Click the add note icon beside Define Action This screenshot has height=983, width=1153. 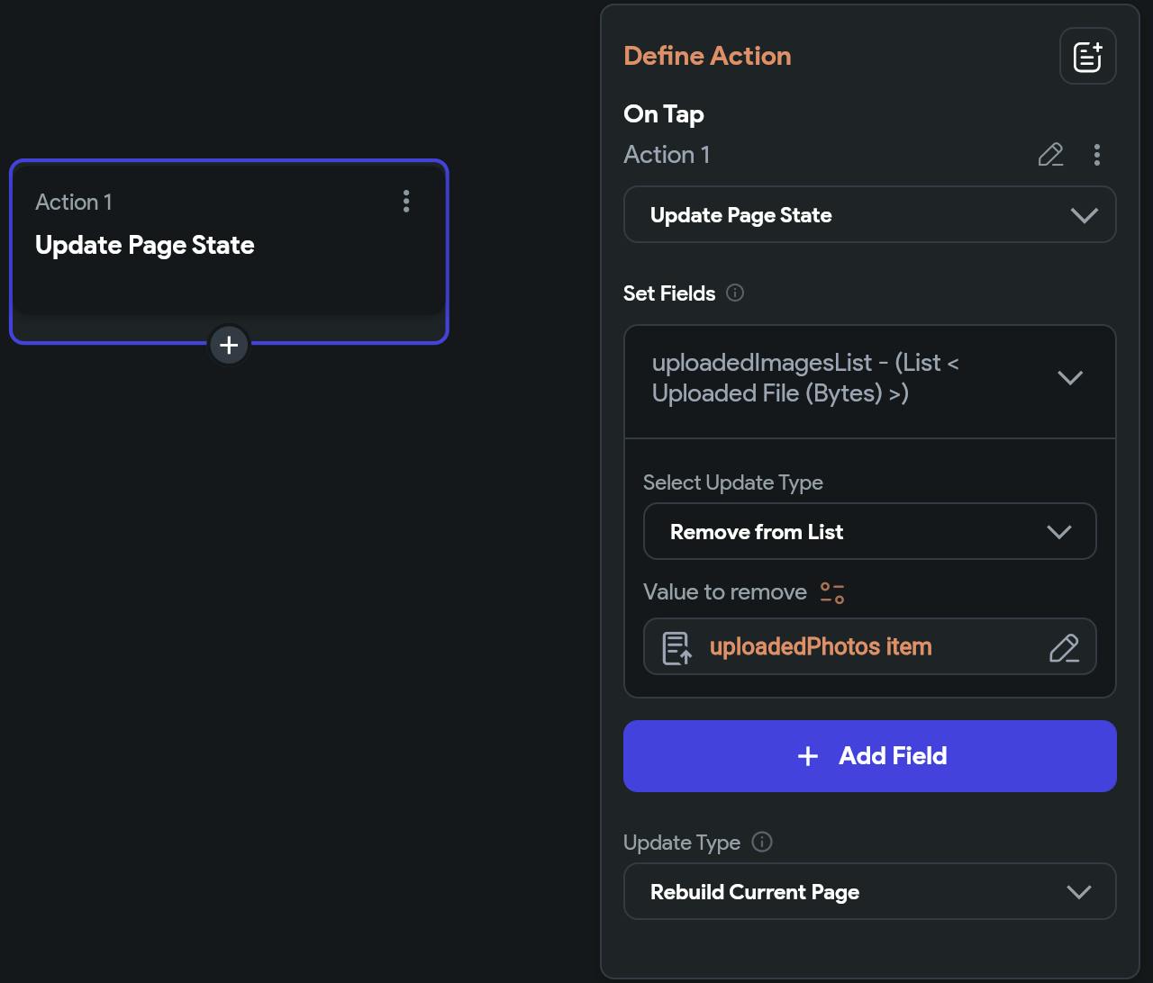(1087, 56)
